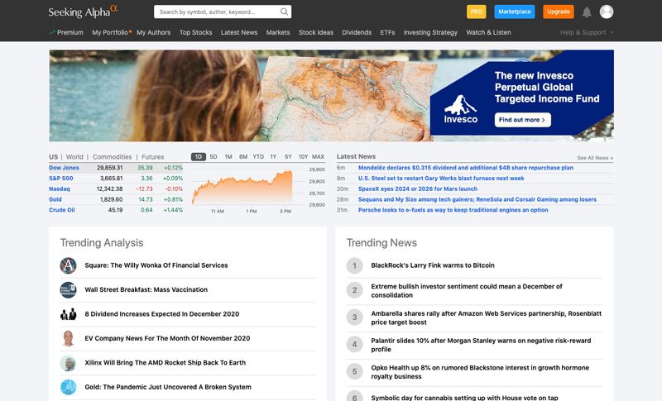The width and height of the screenshot is (662, 401).
Task: Click author icon for 8 Dividend Increases
Action: (x=68, y=314)
